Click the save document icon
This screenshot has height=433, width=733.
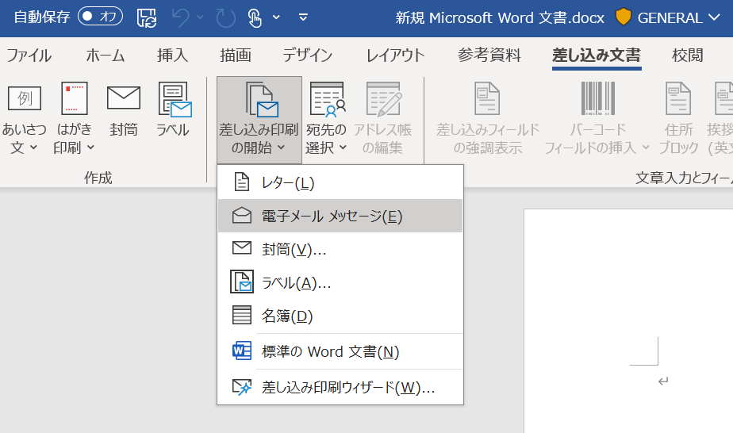(x=147, y=17)
